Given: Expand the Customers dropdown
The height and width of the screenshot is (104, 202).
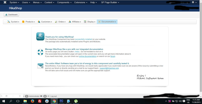Looking at the screenshot, I should (45, 22).
